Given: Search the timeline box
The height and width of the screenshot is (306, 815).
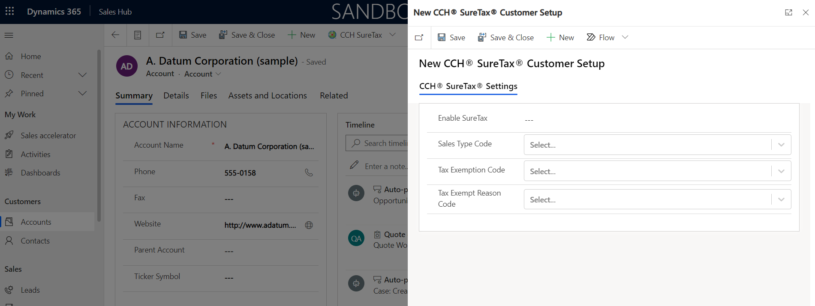Looking at the screenshot, I should (377, 143).
